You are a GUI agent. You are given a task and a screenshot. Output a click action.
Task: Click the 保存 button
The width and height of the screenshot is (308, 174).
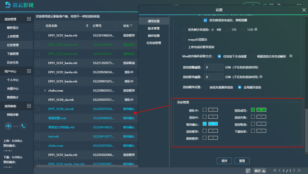[x=224, y=161]
